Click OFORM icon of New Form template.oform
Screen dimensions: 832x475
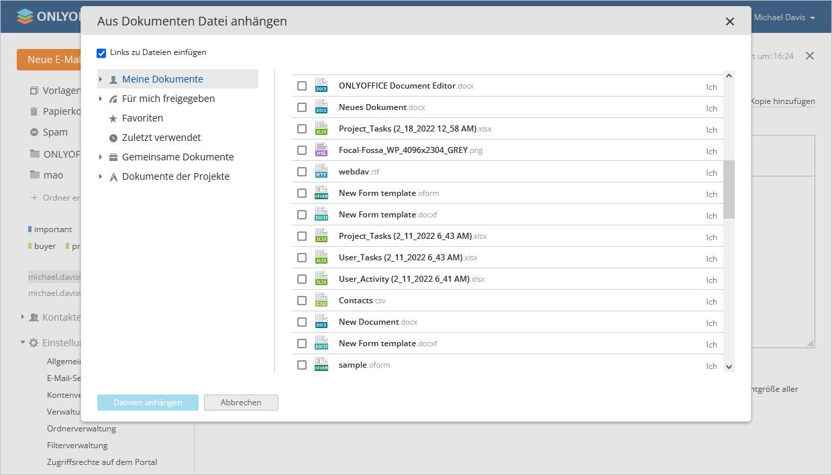click(321, 193)
